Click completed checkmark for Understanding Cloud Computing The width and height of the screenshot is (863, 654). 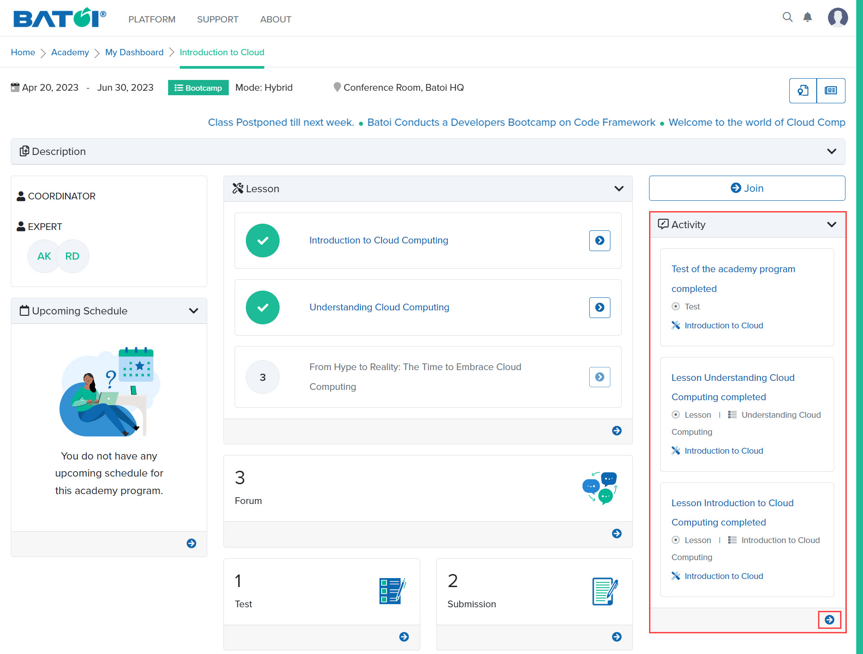[x=262, y=308]
